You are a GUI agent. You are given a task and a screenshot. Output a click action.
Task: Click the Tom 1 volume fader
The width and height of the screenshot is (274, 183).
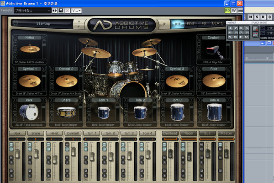[92, 156]
